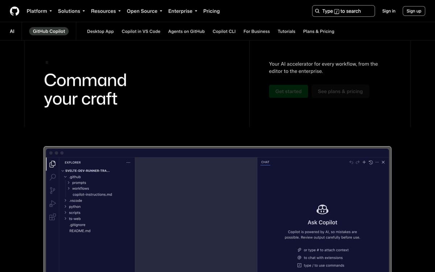Close the Chat panel with the X
The height and width of the screenshot is (272, 435).
coord(383,162)
